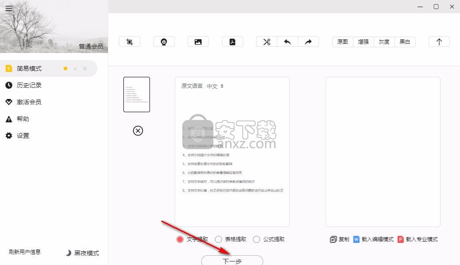Click the warning triangle icon beside 帮助

pyautogui.click(x=9, y=119)
